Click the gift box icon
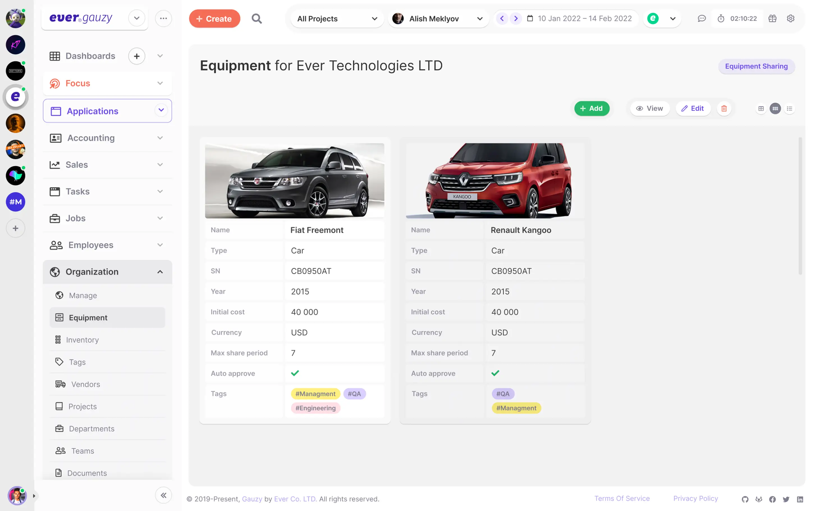816x511 pixels. point(773,19)
